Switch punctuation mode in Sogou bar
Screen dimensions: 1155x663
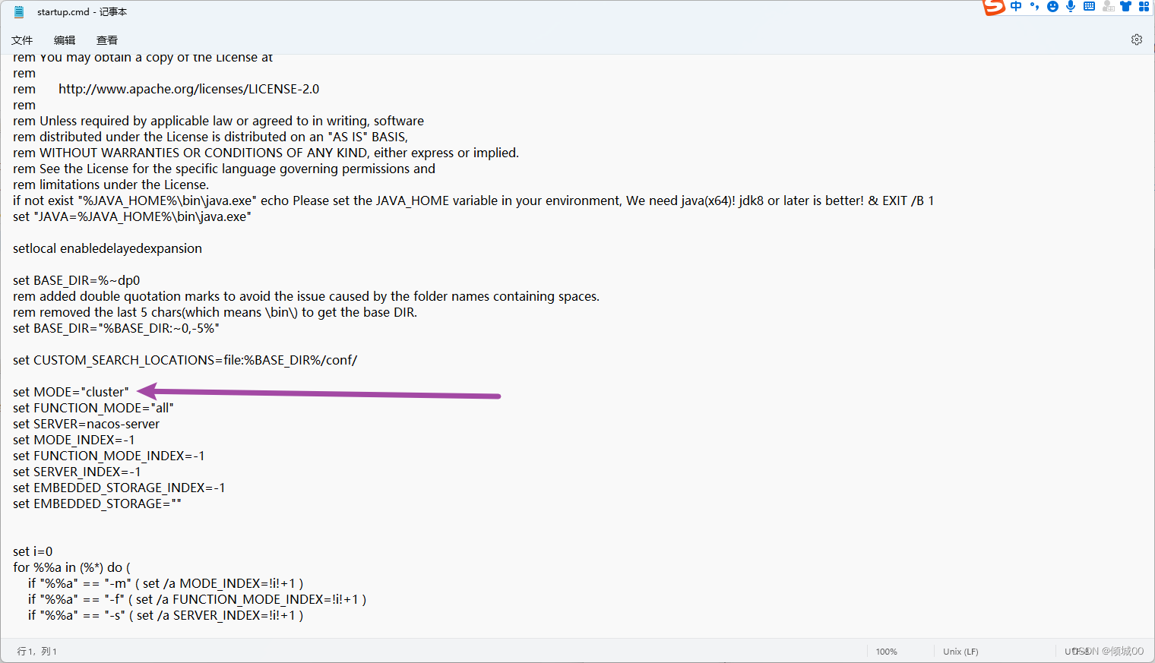tap(1034, 6)
